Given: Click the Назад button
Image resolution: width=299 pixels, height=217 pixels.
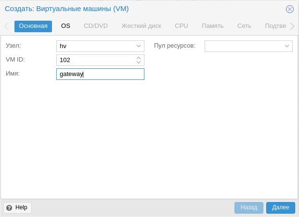Looking at the screenshot, I should point(249,208).
